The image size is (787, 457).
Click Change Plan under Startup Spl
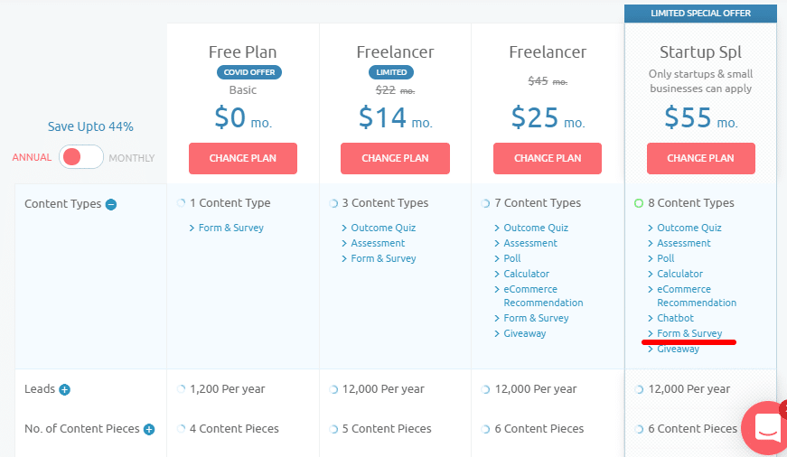[700, 158]
